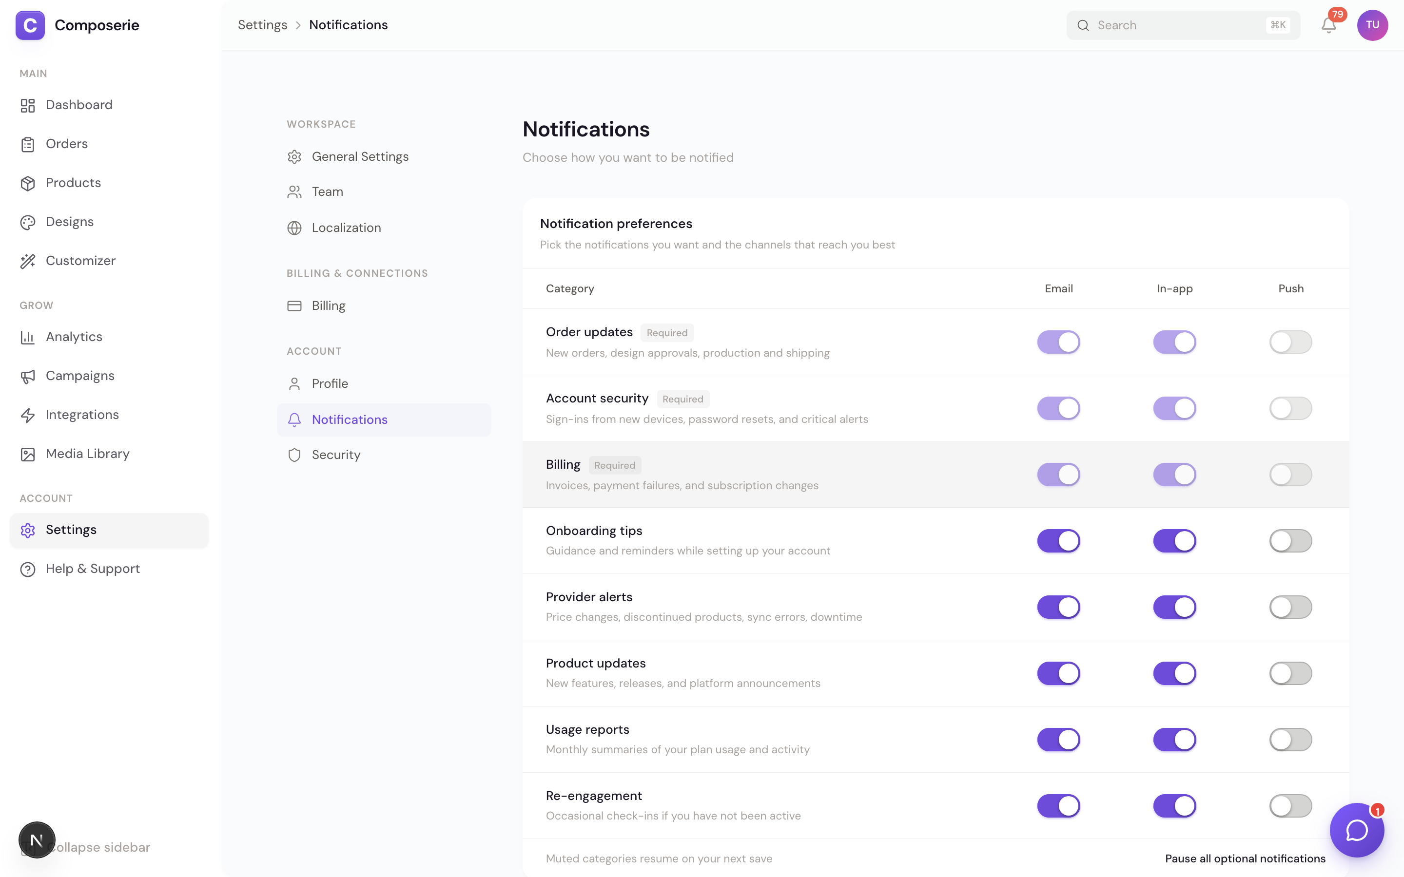The image size is (1404, 877).
Task: Click Pause all optional notifications
Action: click(x=1245, y=858)
